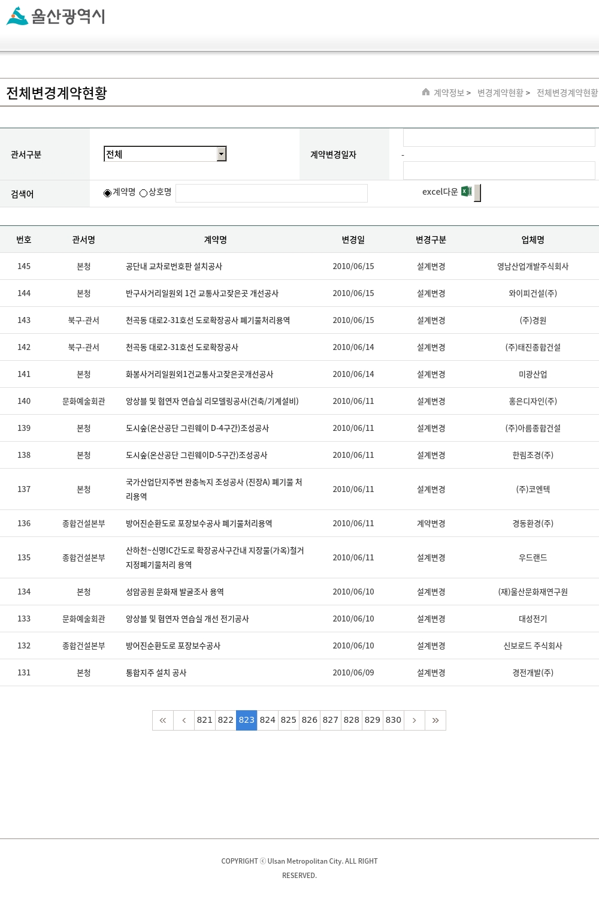Select the 상호명 radio button
The image size is (599, 899).
tap(144, 193)
